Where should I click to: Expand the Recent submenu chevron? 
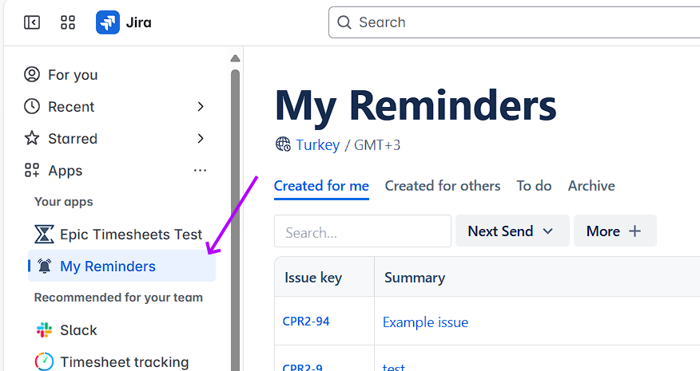click(x=201, y=107)
